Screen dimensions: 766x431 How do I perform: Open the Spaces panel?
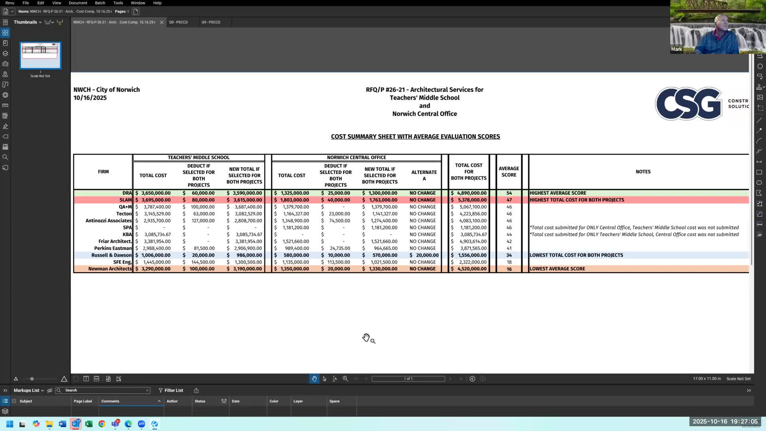(x=5, y=74)
